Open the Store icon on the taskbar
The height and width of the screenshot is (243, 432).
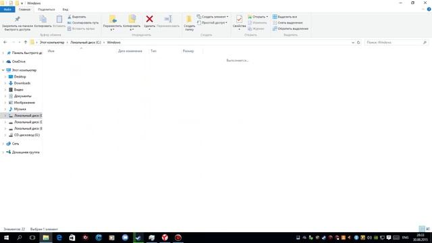(x=72, y=238)
